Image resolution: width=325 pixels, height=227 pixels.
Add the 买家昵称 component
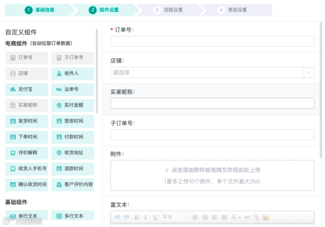click(26, 105)
